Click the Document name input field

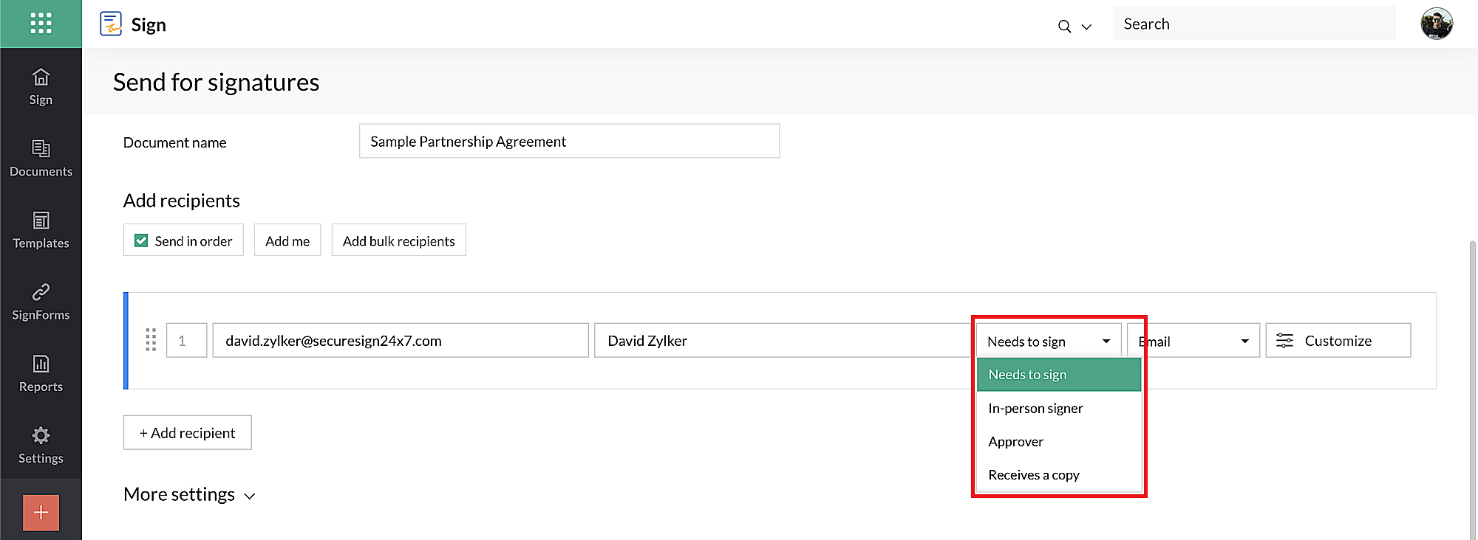pyautogui.click(x=569, y=141)
